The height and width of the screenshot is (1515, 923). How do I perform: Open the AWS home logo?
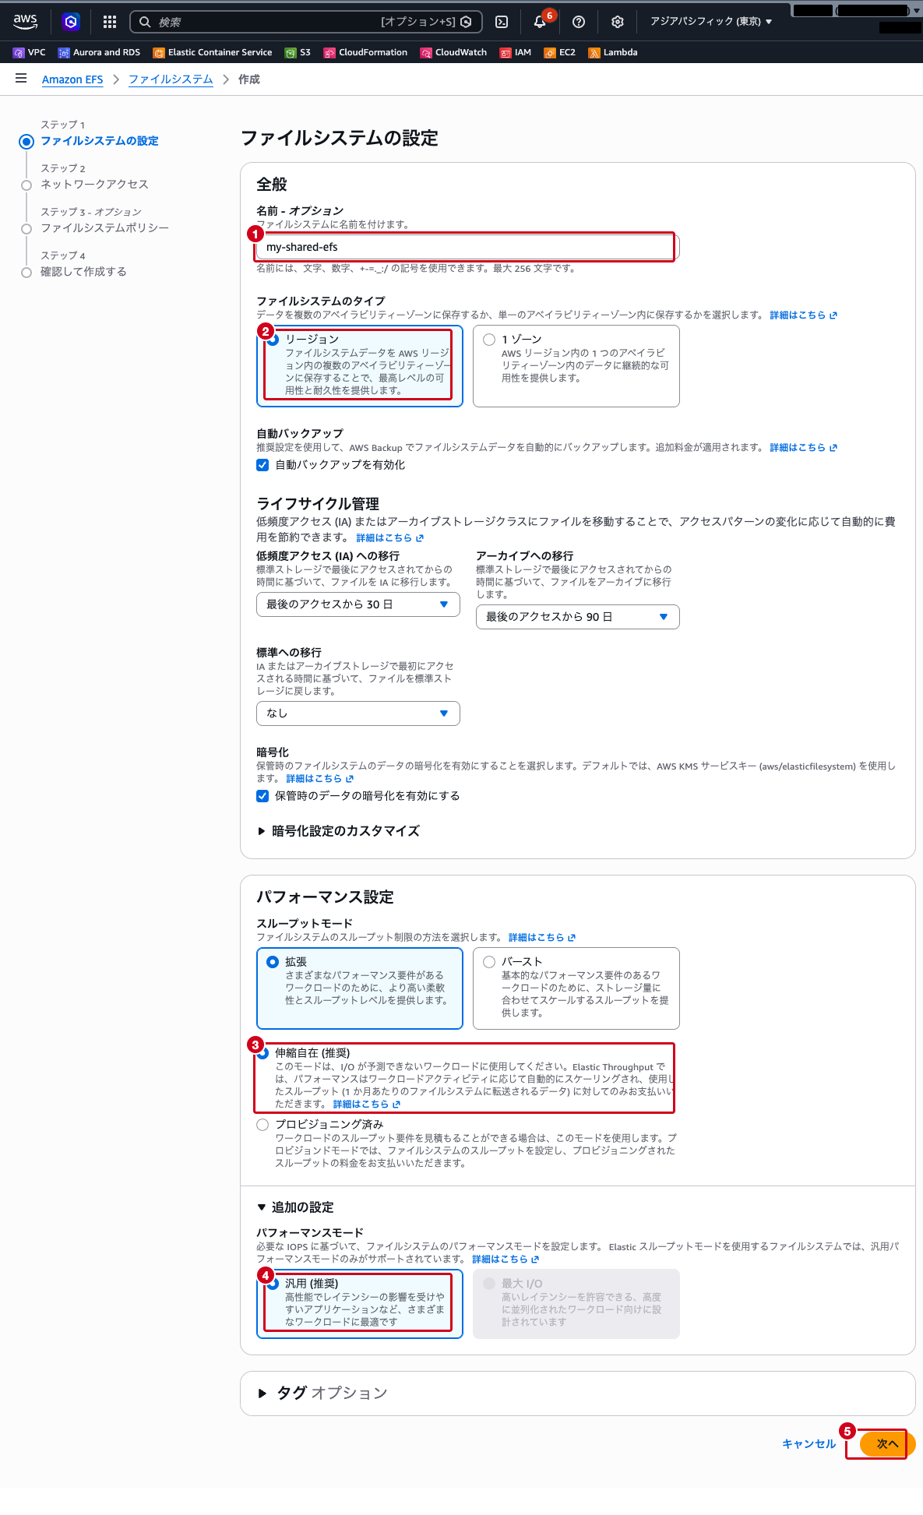tap(25, 22)
